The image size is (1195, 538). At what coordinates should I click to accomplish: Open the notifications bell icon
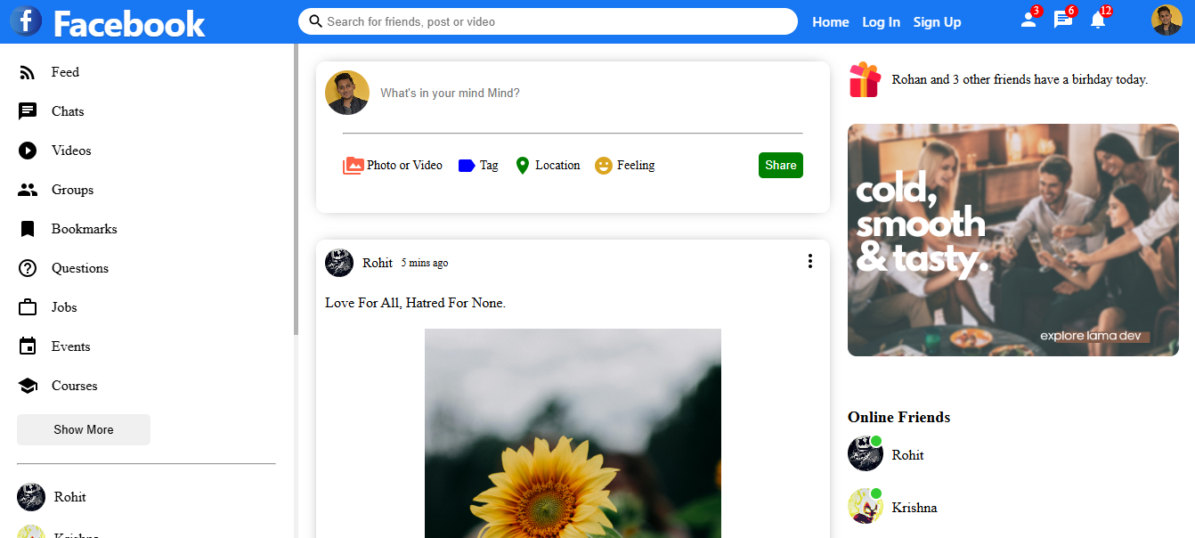coord(1098,20)
